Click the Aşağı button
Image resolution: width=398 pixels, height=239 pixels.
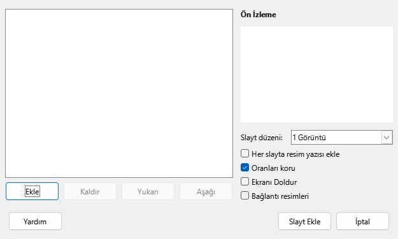point(206,191)
